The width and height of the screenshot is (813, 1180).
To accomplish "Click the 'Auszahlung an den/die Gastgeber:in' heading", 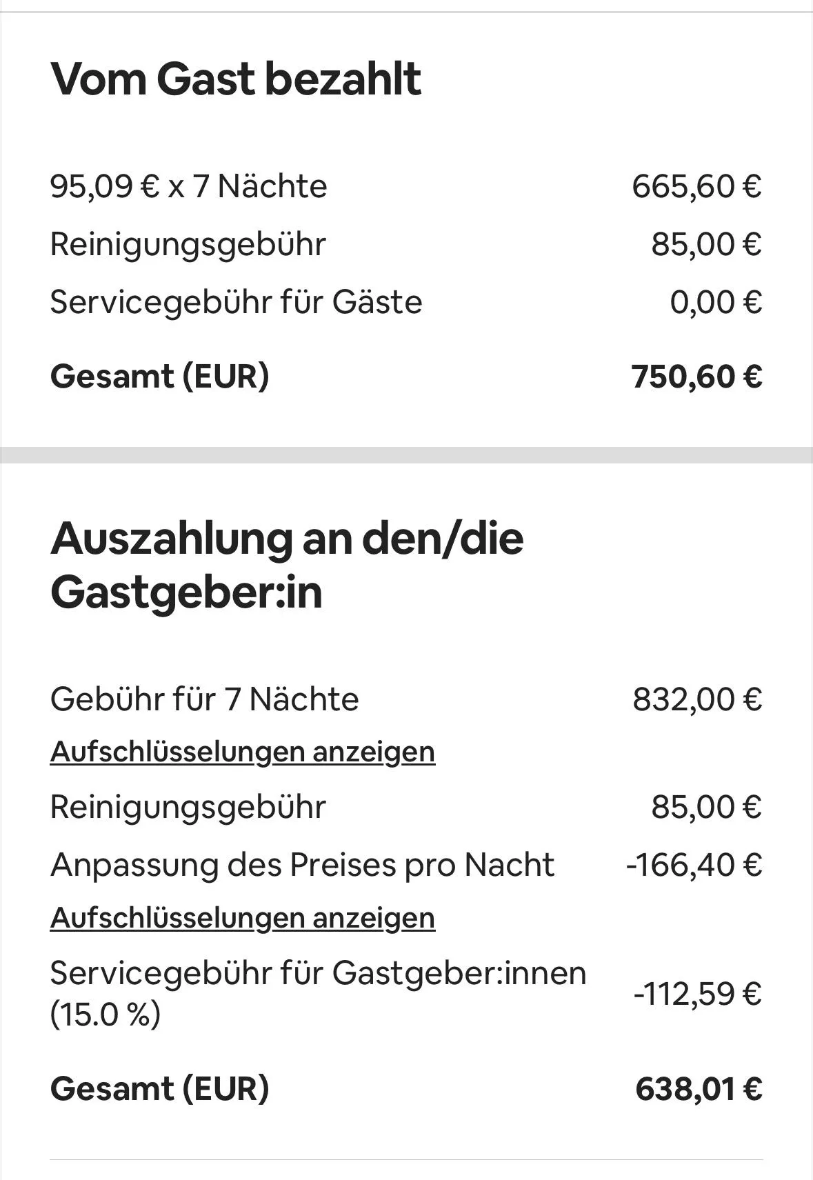I will pyautogui.click(x=287, y=565).
